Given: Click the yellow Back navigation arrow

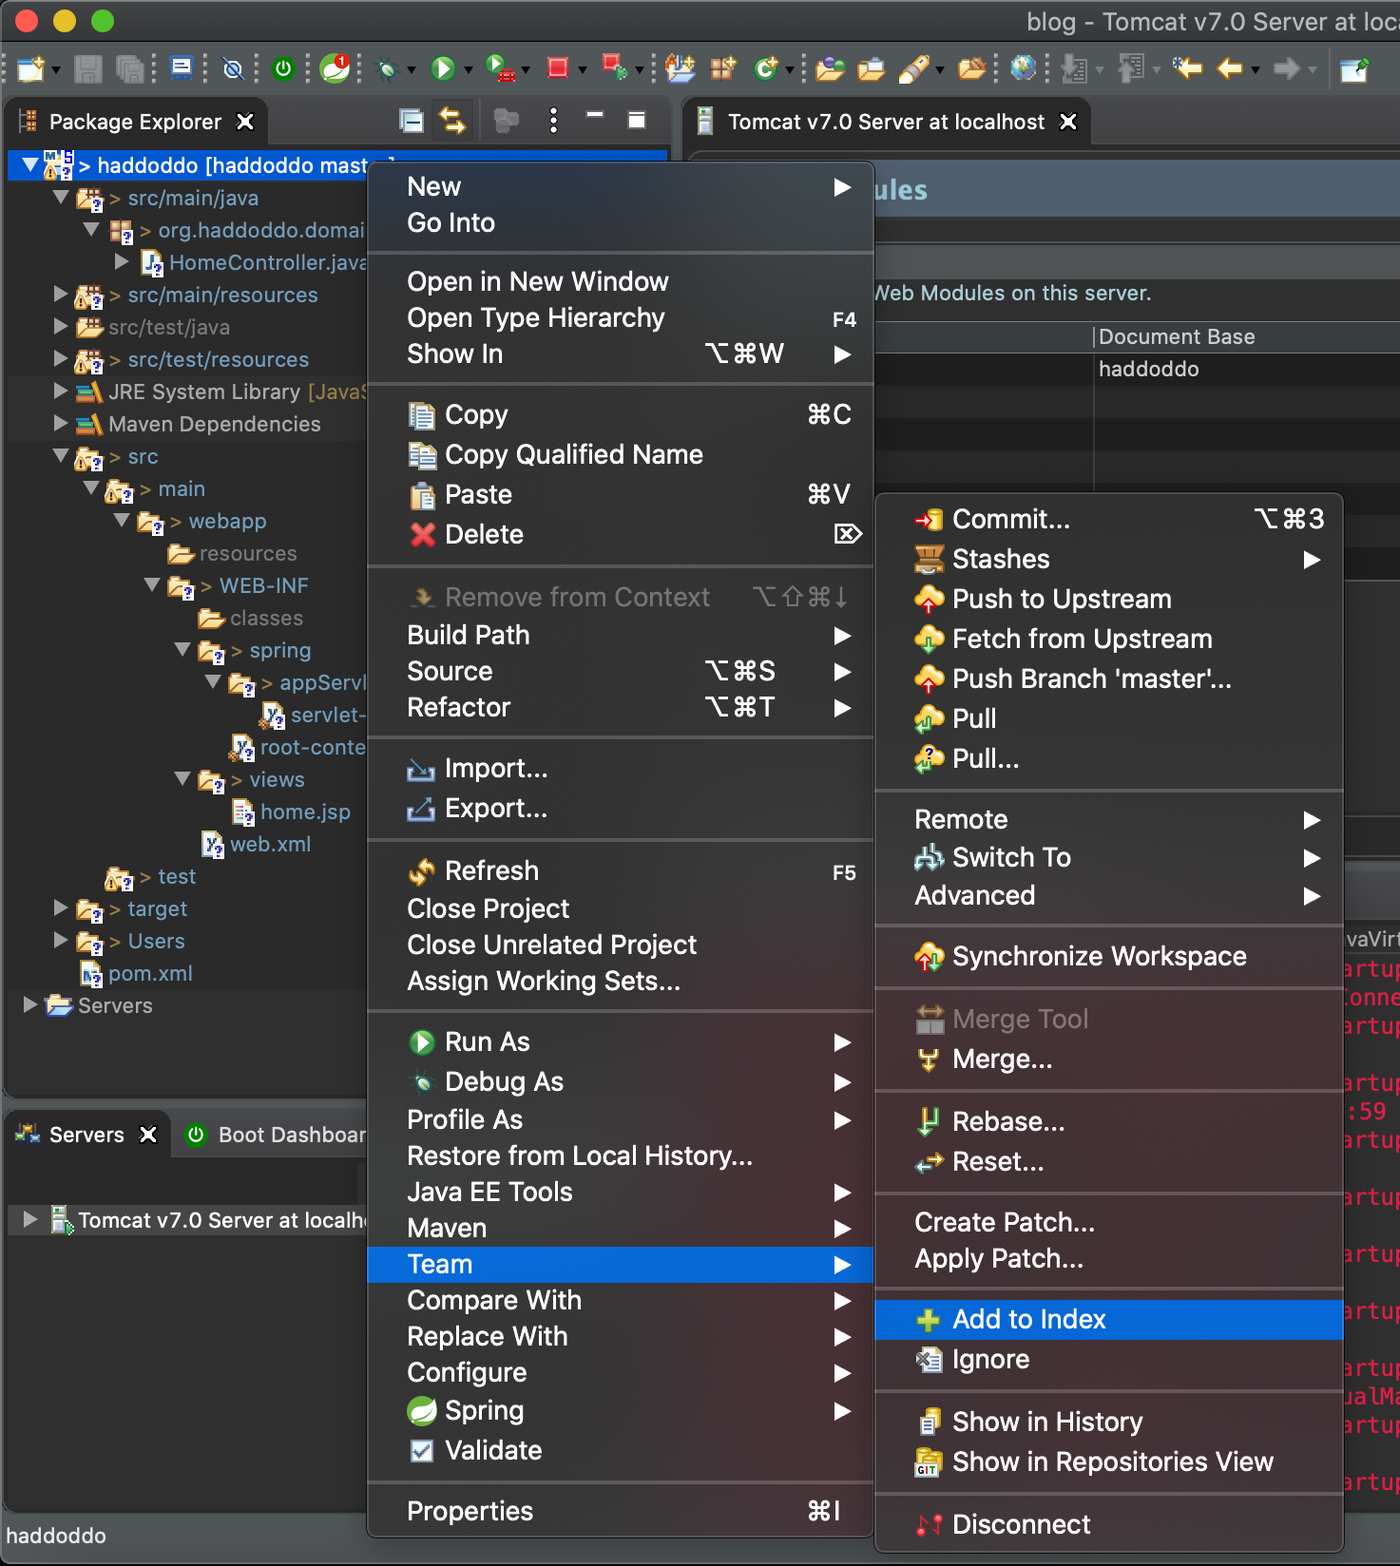Looking at the screenshot, I should 1230,68.
